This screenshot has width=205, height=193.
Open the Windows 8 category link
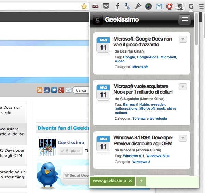pyautogui.click(x=141, y=162)
